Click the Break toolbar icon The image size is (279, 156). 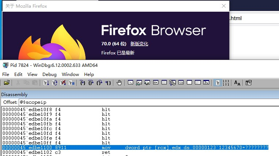[x=71, y=83]
